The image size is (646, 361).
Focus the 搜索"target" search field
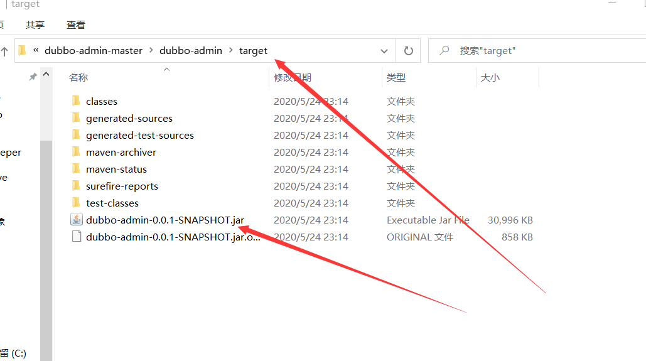(537, 51)
